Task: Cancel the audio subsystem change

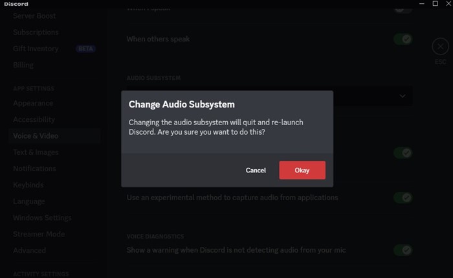Action: click(x=256, y=170)
